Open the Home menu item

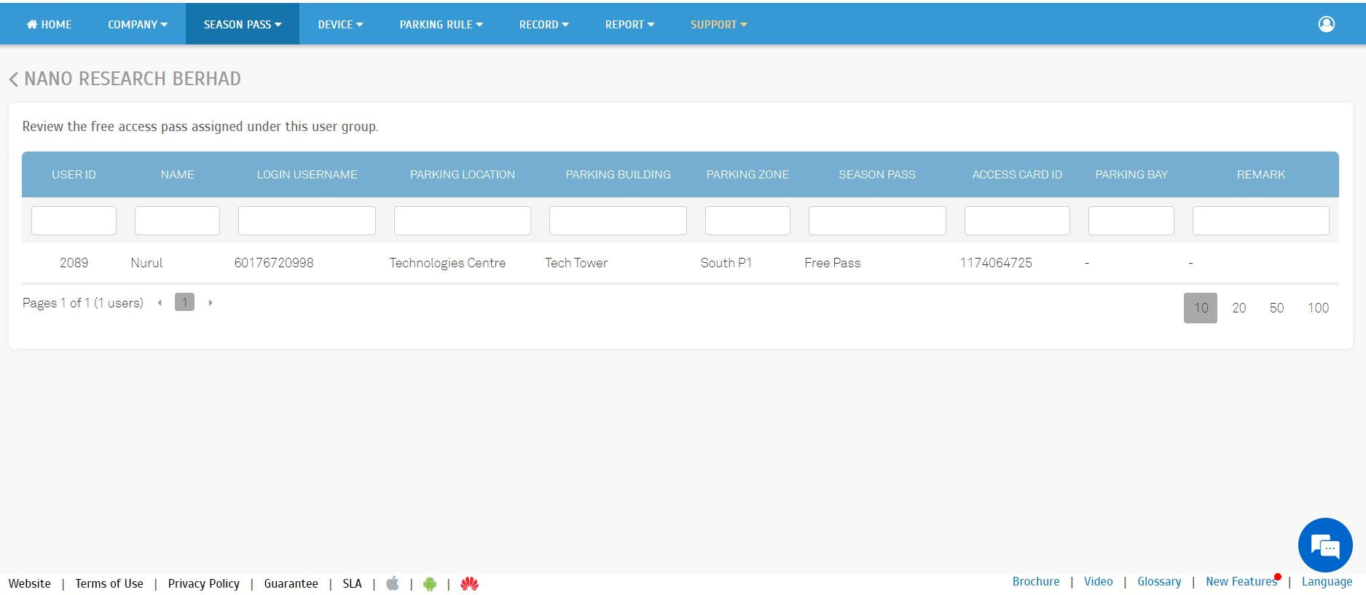click(x=49, y=24)
